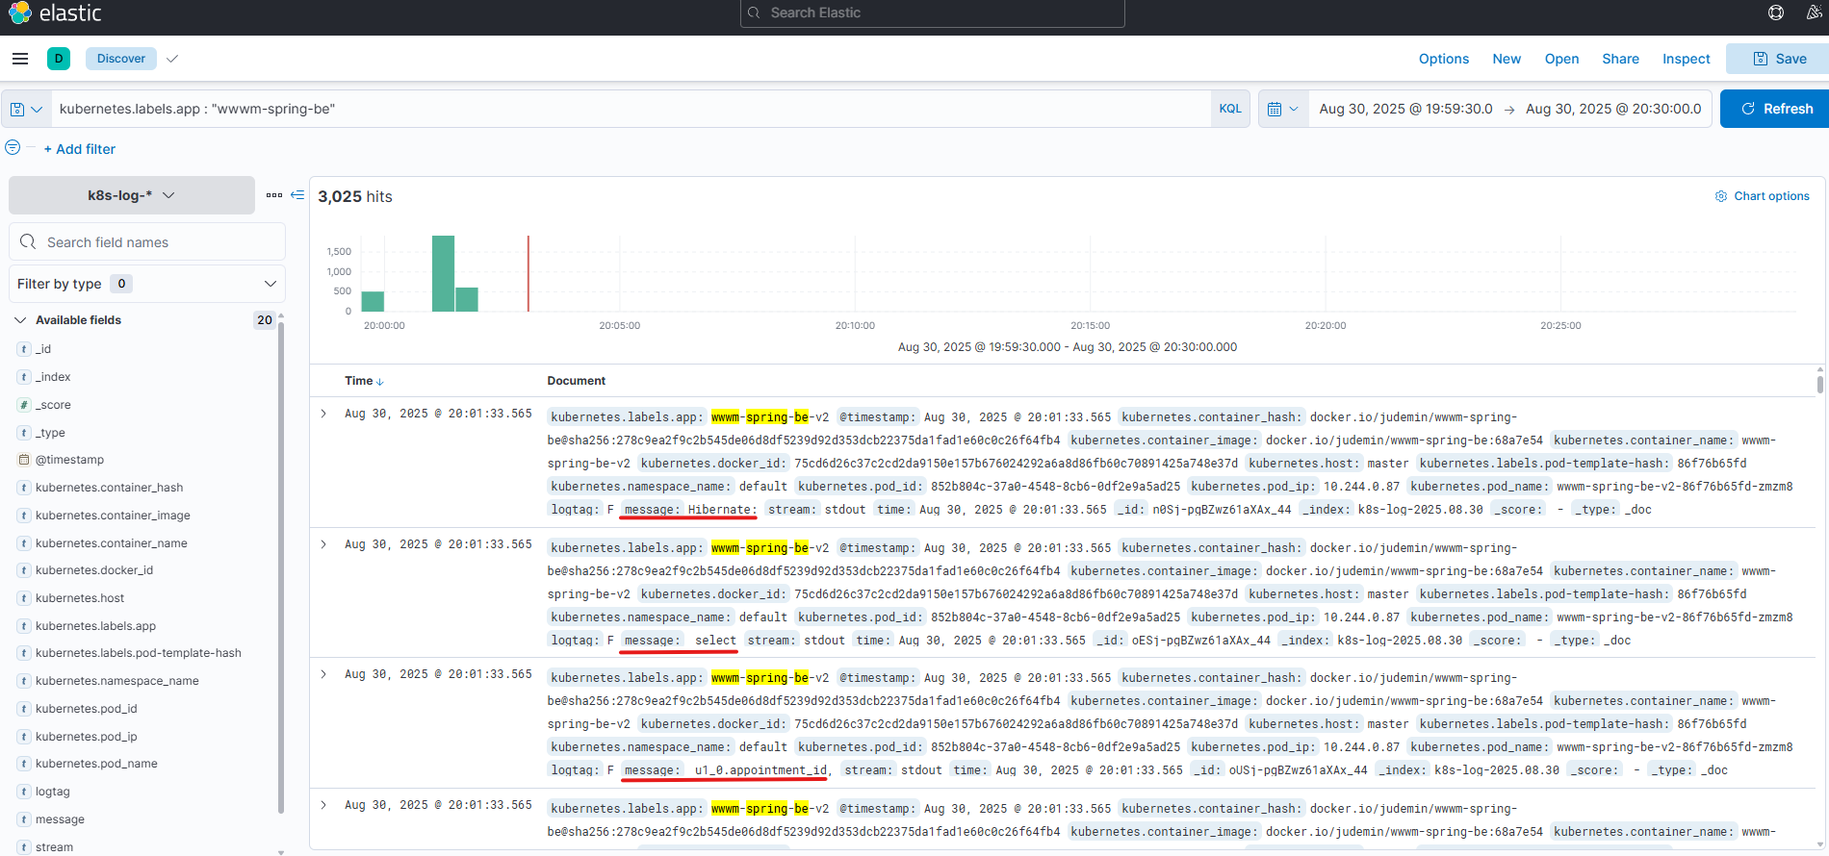Collapse the field sidebar with arrow icon
Image resolution: width=1829 pixels, height=856 pixels.
click(x=297, y=195)
